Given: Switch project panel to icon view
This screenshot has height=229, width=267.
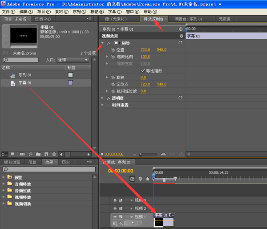Looking at the screenshot, I should click(x=12, y=154).
